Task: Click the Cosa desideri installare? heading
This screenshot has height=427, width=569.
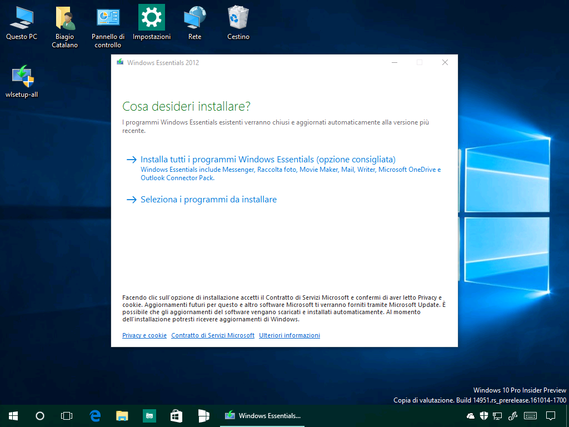Action: click(187, 106)
